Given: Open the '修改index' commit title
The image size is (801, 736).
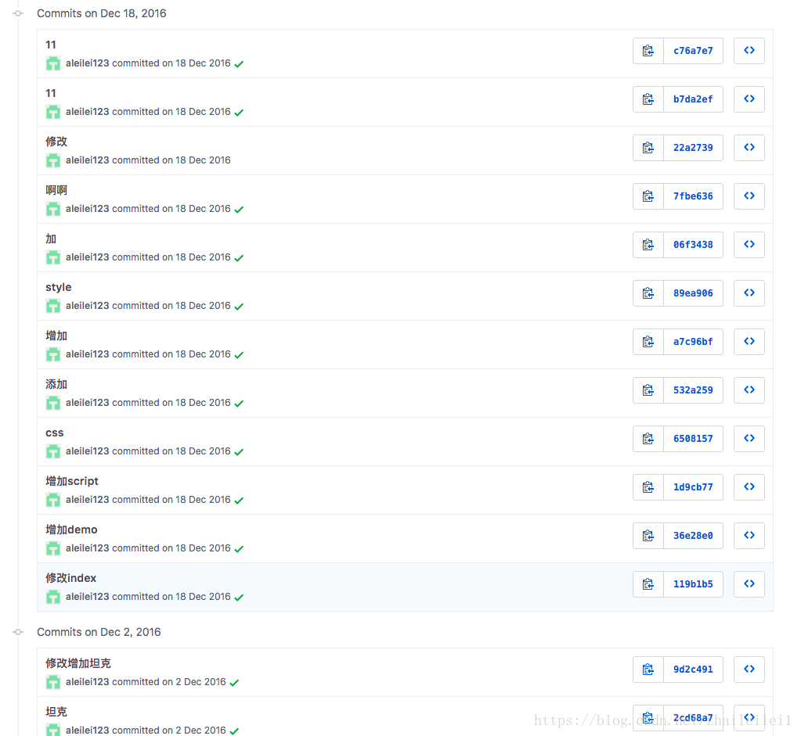Looking at the screenshot, I should [71, 578].
